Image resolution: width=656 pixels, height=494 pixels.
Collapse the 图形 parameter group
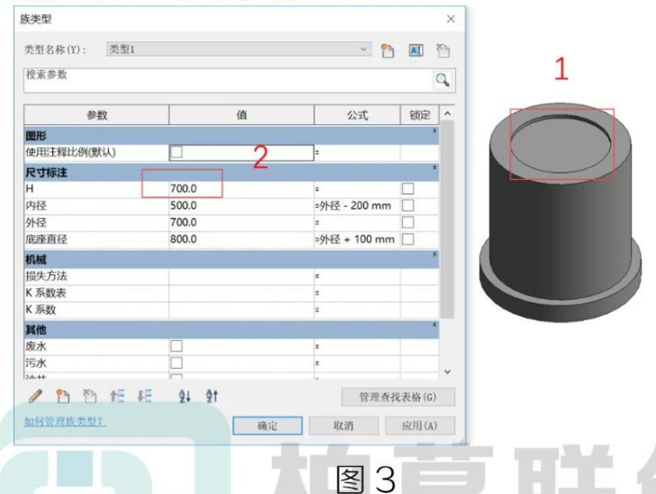point(434,131)
